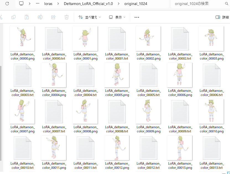Select LoRA_deltamon_color_00012.txt file icon

[x=149, y=148]
